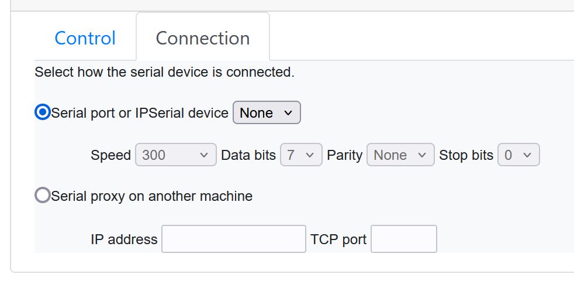574x291 pixels.
Task: Click the chevron arrow in the Data bits selector
Action: coord(310,155)
